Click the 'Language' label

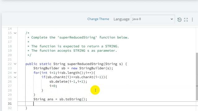pyautogui.click(x=122, y=19)
